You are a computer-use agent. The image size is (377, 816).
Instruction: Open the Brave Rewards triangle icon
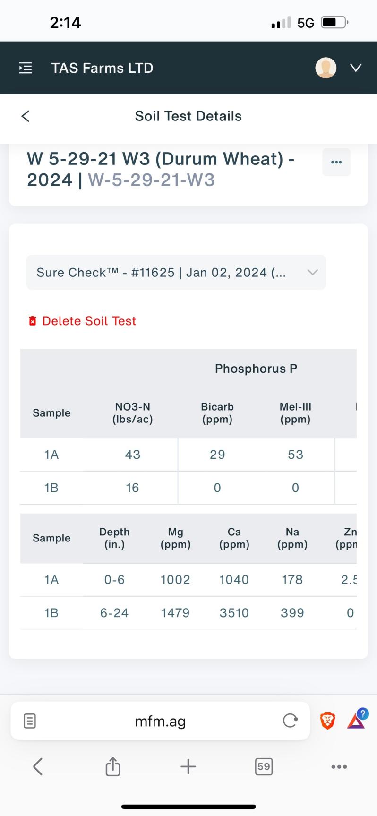(356, 721)
